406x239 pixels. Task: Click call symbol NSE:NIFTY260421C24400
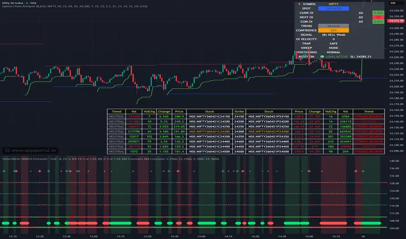210,142
